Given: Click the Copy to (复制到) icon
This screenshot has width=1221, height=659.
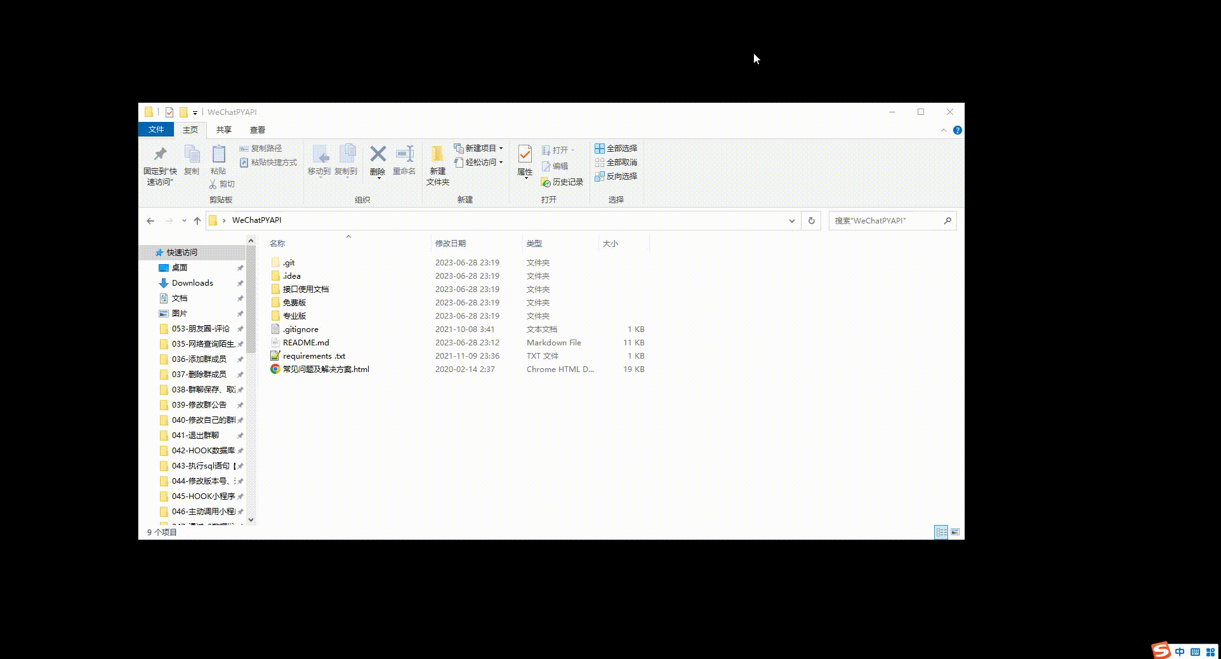Looking at the screenshot, I should (x=346, y=154).
